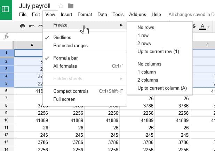Screen dimensions: 215x151
Task: Click the Redo arrow icon
Action: pos(39,26)
